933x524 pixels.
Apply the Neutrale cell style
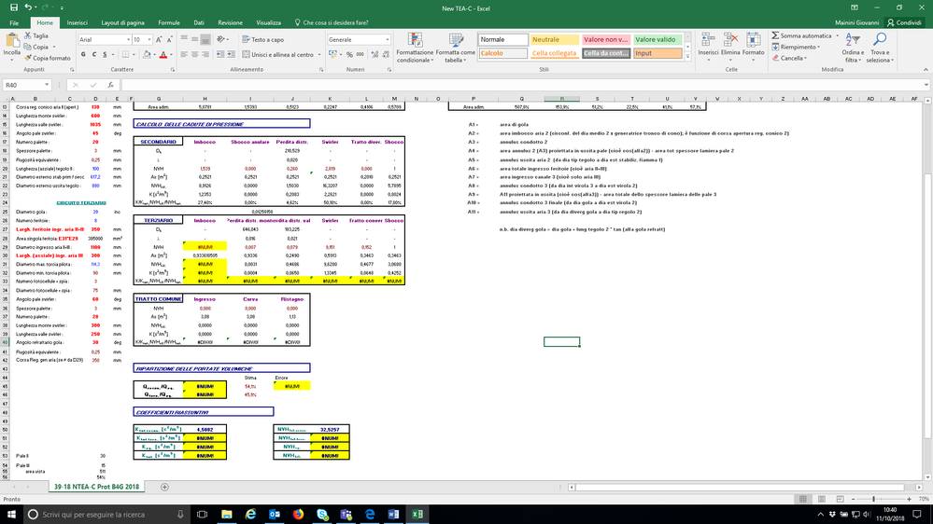point(555,40)
